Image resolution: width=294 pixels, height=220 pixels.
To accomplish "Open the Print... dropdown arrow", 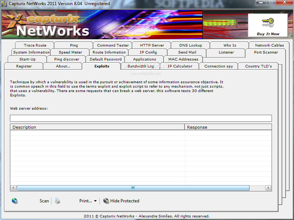I will tap(95, 201).
